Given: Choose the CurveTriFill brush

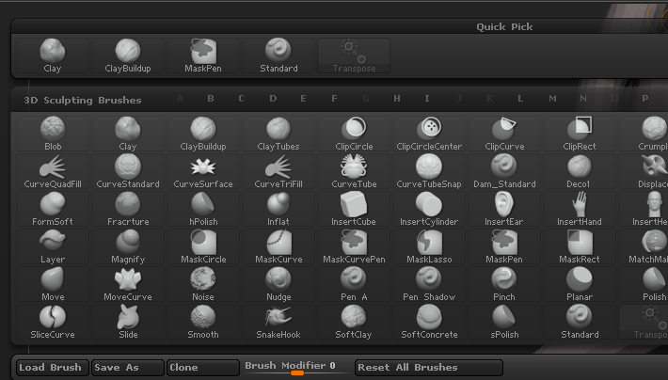Looking at the screenshot, I should pos(278,172).
